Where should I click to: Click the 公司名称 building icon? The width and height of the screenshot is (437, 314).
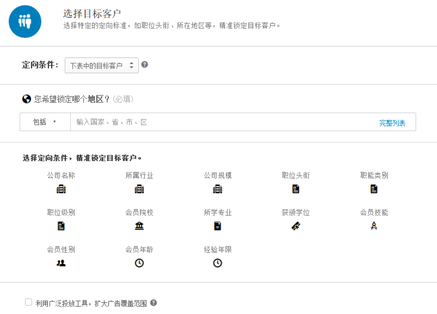[61, 189]
